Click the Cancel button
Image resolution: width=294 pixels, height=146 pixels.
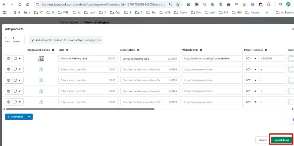click(x=262, y=140)
